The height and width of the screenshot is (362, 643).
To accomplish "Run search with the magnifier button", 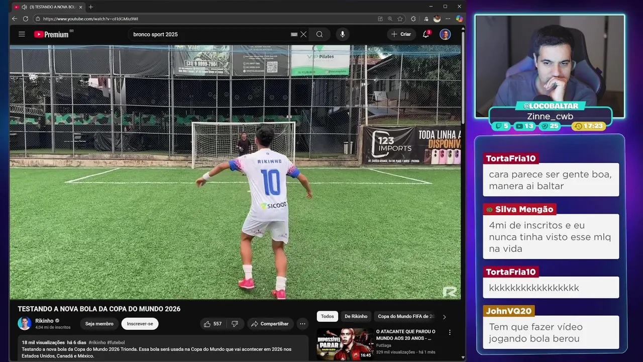I will pyautogui.click(x=319, y=34).
